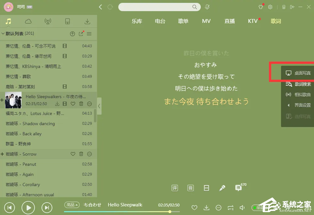Viewport: 314px width, 215px height.
Task: Collapse the playlist side panel arrow
Action: pos(99,106)
